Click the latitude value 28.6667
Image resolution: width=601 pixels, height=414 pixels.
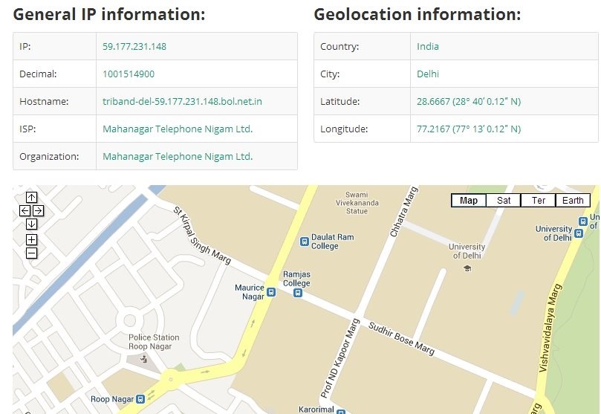[x=469, y=102]
